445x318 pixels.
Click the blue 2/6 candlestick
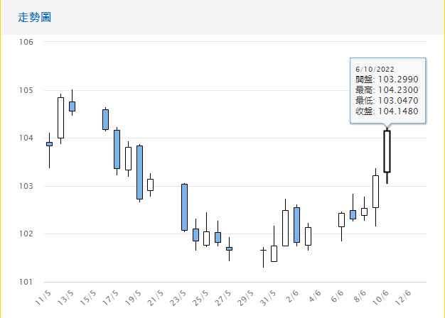tap(296, 225)
